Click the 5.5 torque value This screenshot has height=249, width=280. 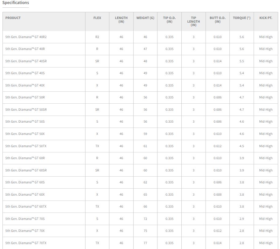pos(241,61)
